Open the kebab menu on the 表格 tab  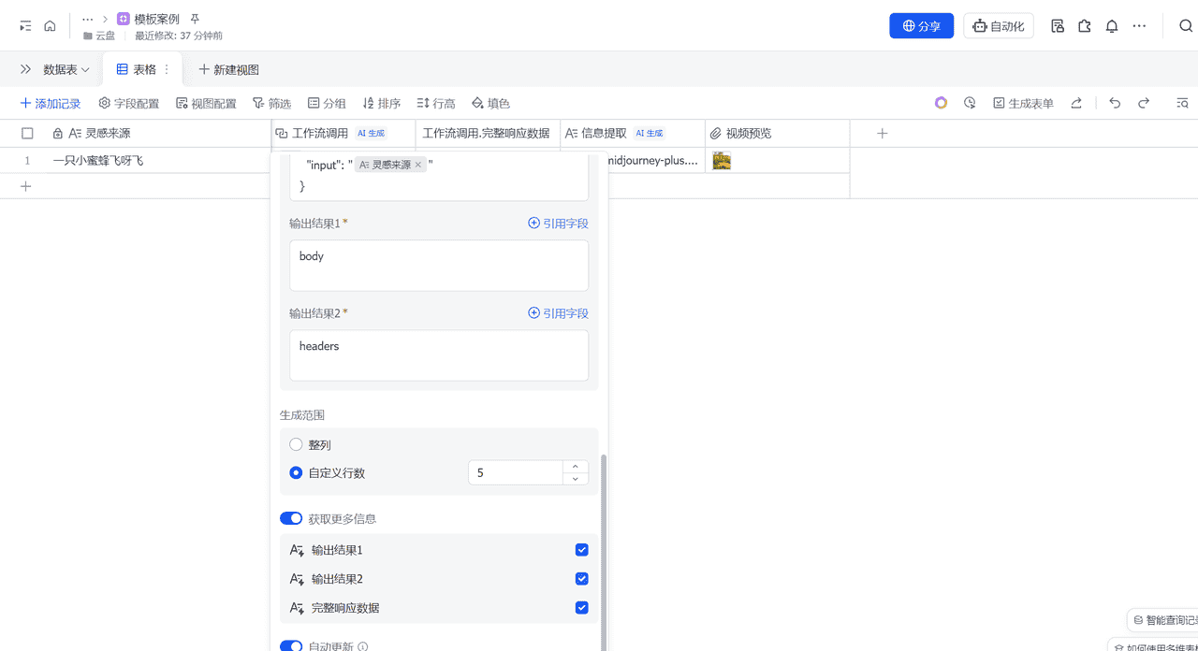pyautogui.click(x=165, y=69)
